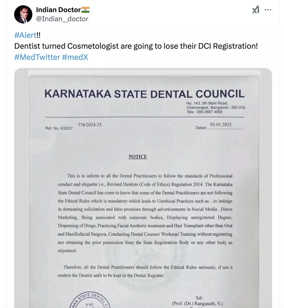Click the reference number 774/2024-25
Screen dimensions: 284x308
(x=90, y=125)
